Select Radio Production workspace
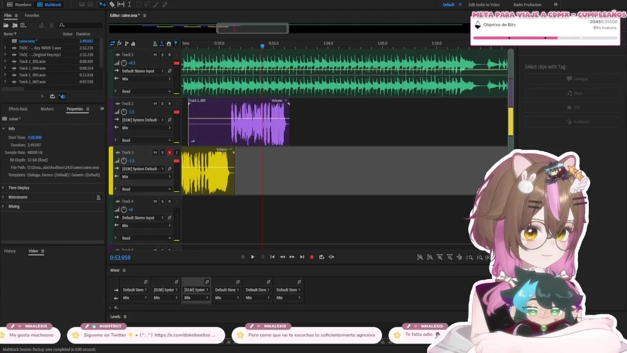Screen dimensions: 627x353 coord(527,4)
